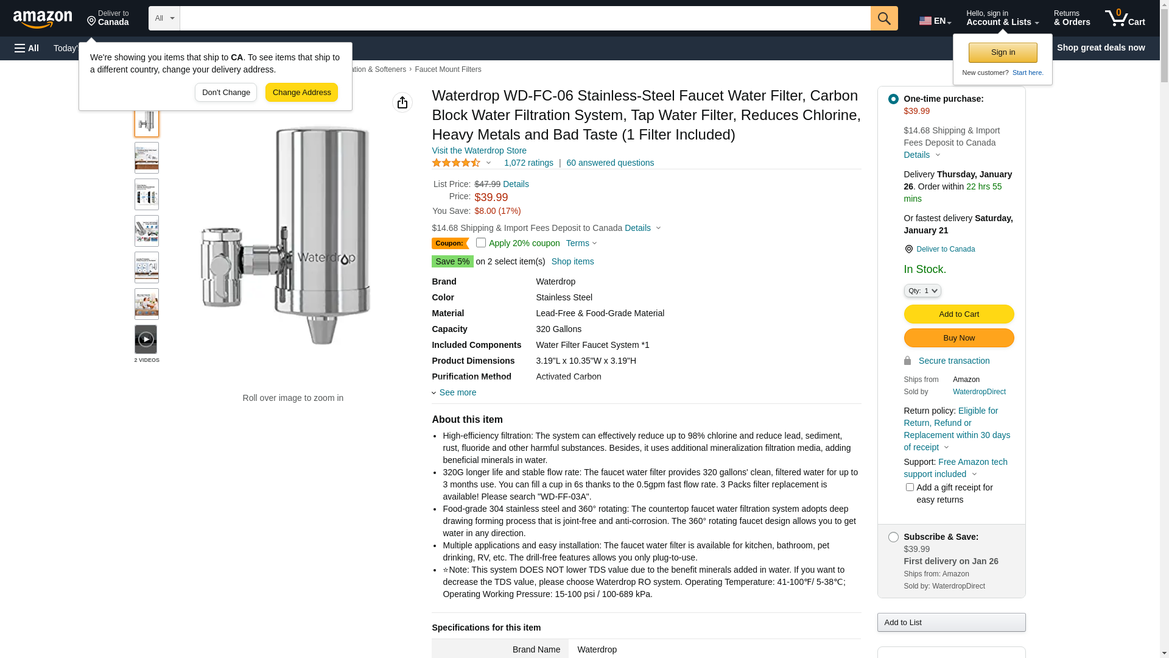Tick the gift receipt checkbox
1169x658 pixels.
pyautogui.click(x=910, y=487)
